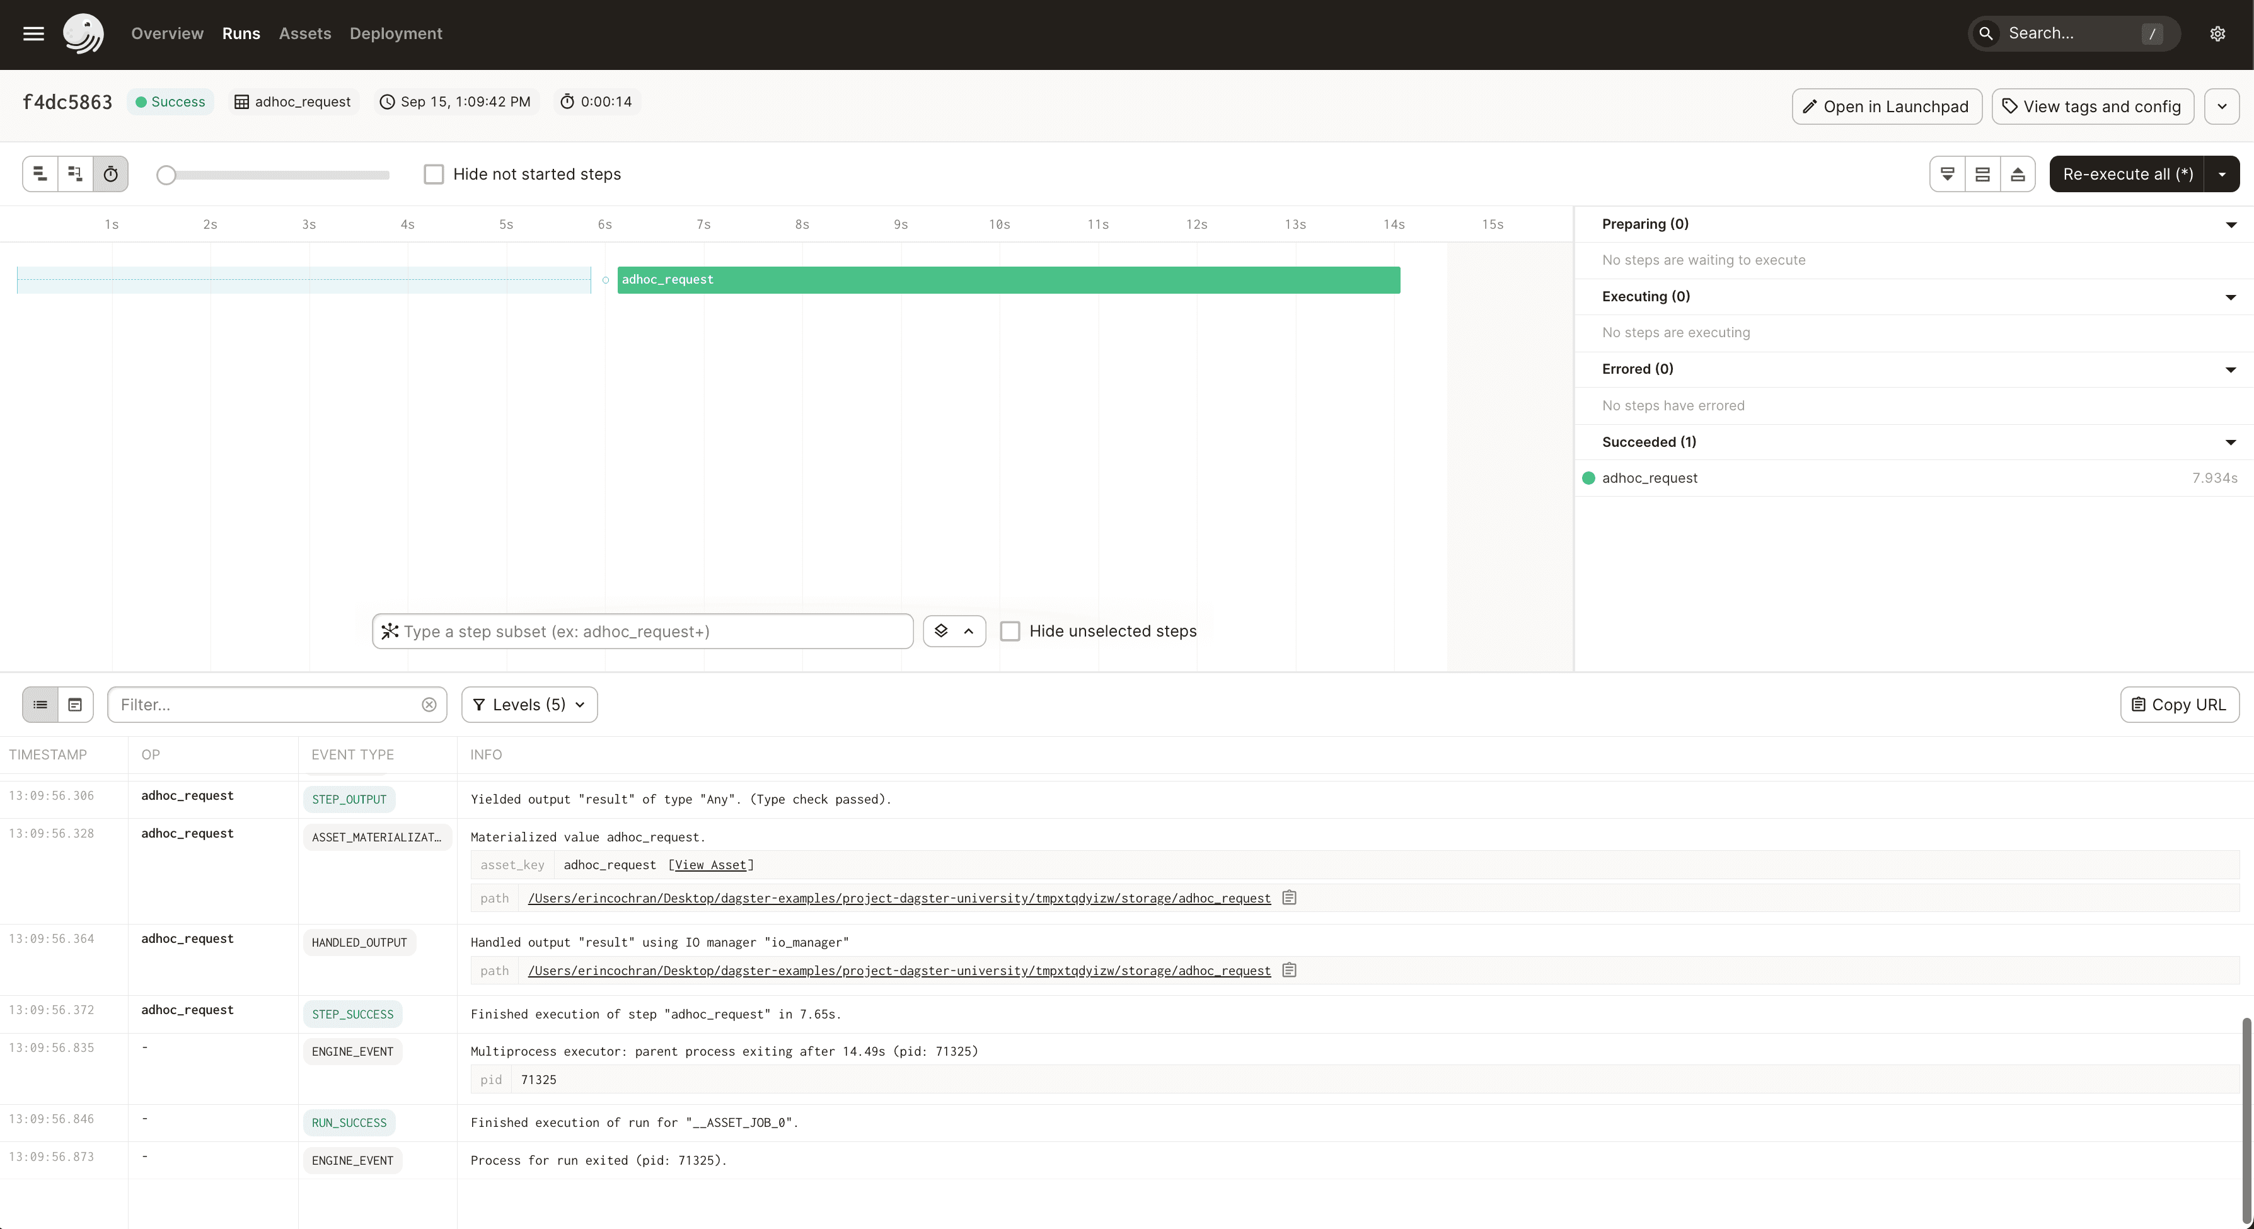Open the Re-execute options dropdown arrow
This screenshot has width=2254, height=1229.
pyautogui.click(x=2222, y=173)
